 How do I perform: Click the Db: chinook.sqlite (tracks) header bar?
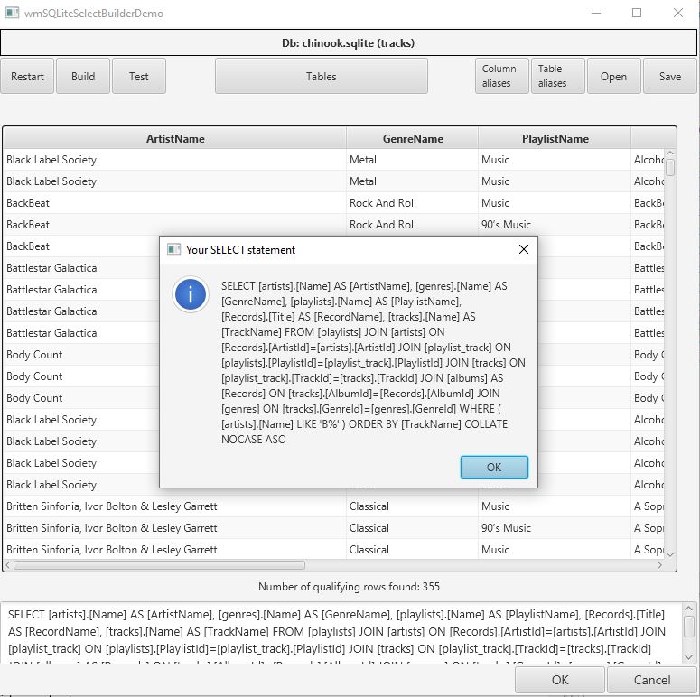pyautogui.click(x=349, y=42)
